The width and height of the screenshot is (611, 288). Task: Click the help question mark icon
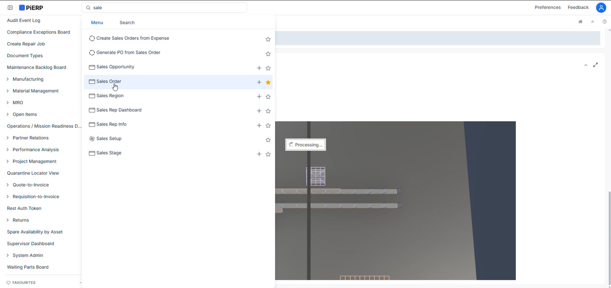(605, 22)
